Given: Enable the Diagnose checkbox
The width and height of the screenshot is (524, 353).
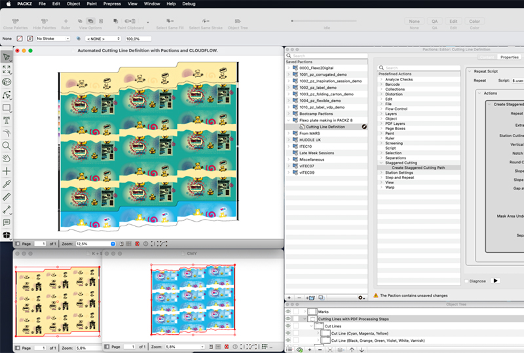Looking at the screenshot, I should [466, 281].
